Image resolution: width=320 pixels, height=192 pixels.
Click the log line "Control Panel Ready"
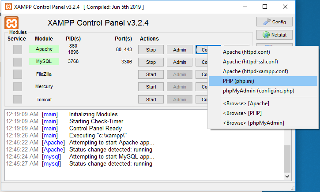pyautogui.click(x=95, y=129)
